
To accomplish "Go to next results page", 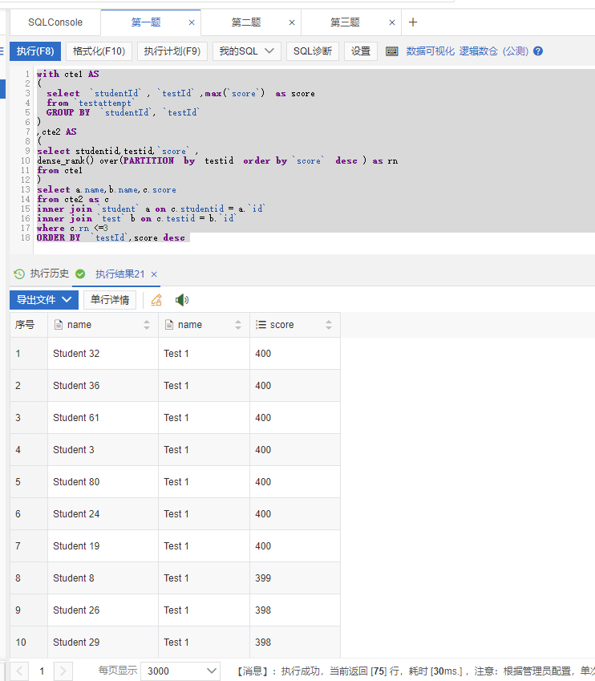I will coord(63,671).
